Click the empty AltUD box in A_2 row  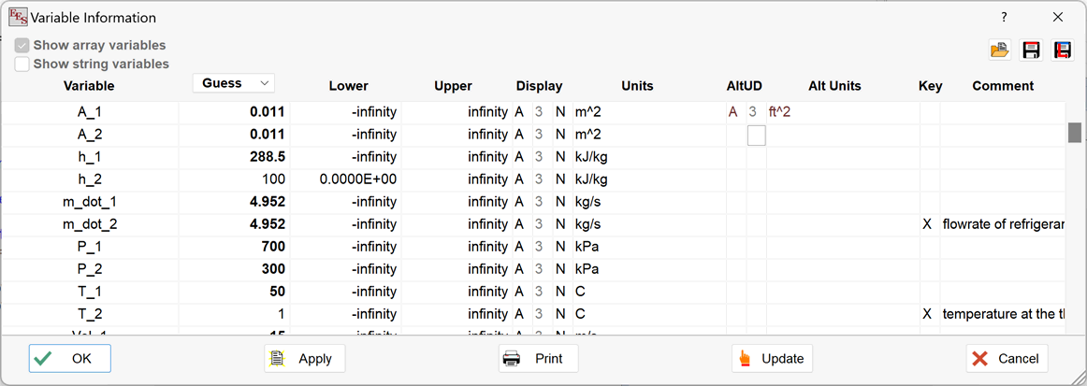756,136
